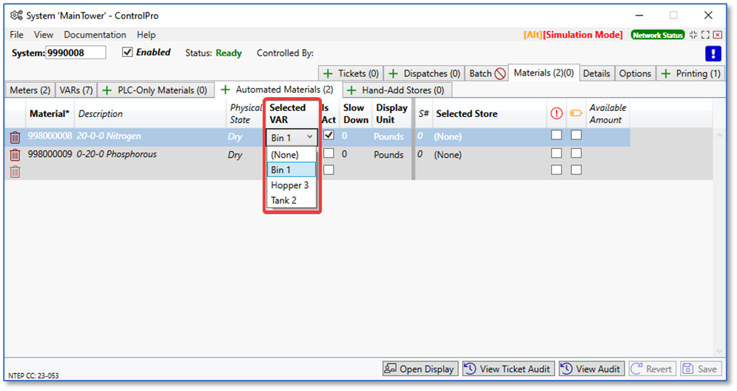Check Is Act box for Phosphorous row
Image resolution: width=737 pixels, height=391 pixels.
point(329,153)
